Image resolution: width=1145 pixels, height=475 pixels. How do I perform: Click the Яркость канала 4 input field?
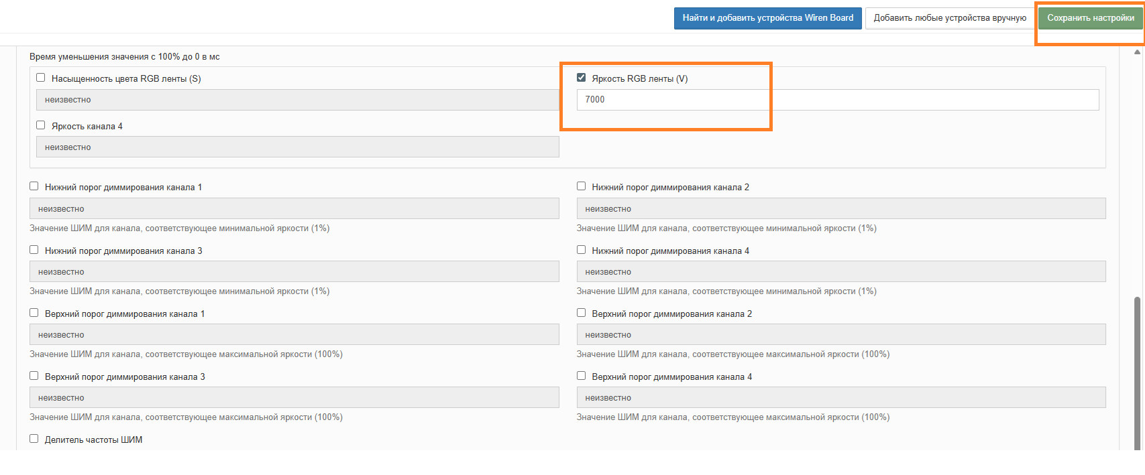point(298,147)
